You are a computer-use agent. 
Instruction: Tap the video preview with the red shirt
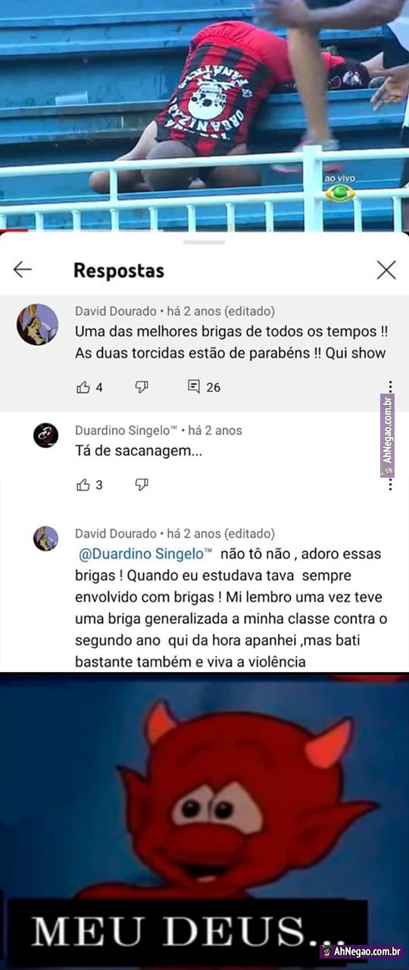click(x=204, y=115)
